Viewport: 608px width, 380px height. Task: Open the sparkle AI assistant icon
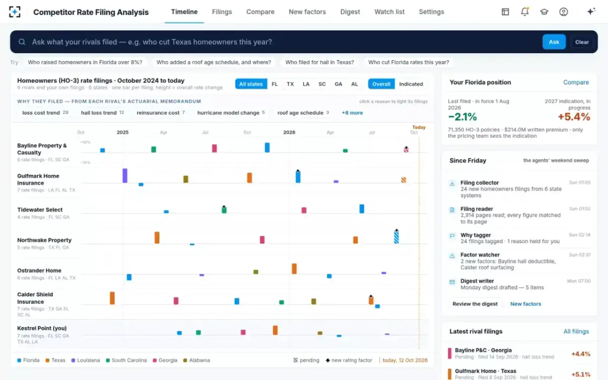point(590,12)
